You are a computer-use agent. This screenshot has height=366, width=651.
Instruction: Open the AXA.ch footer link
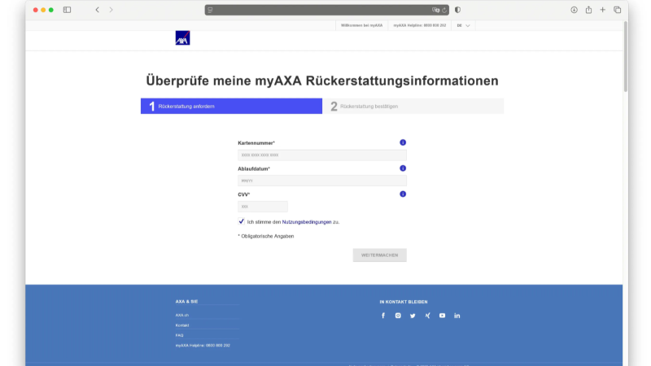[x=181, y=315]
